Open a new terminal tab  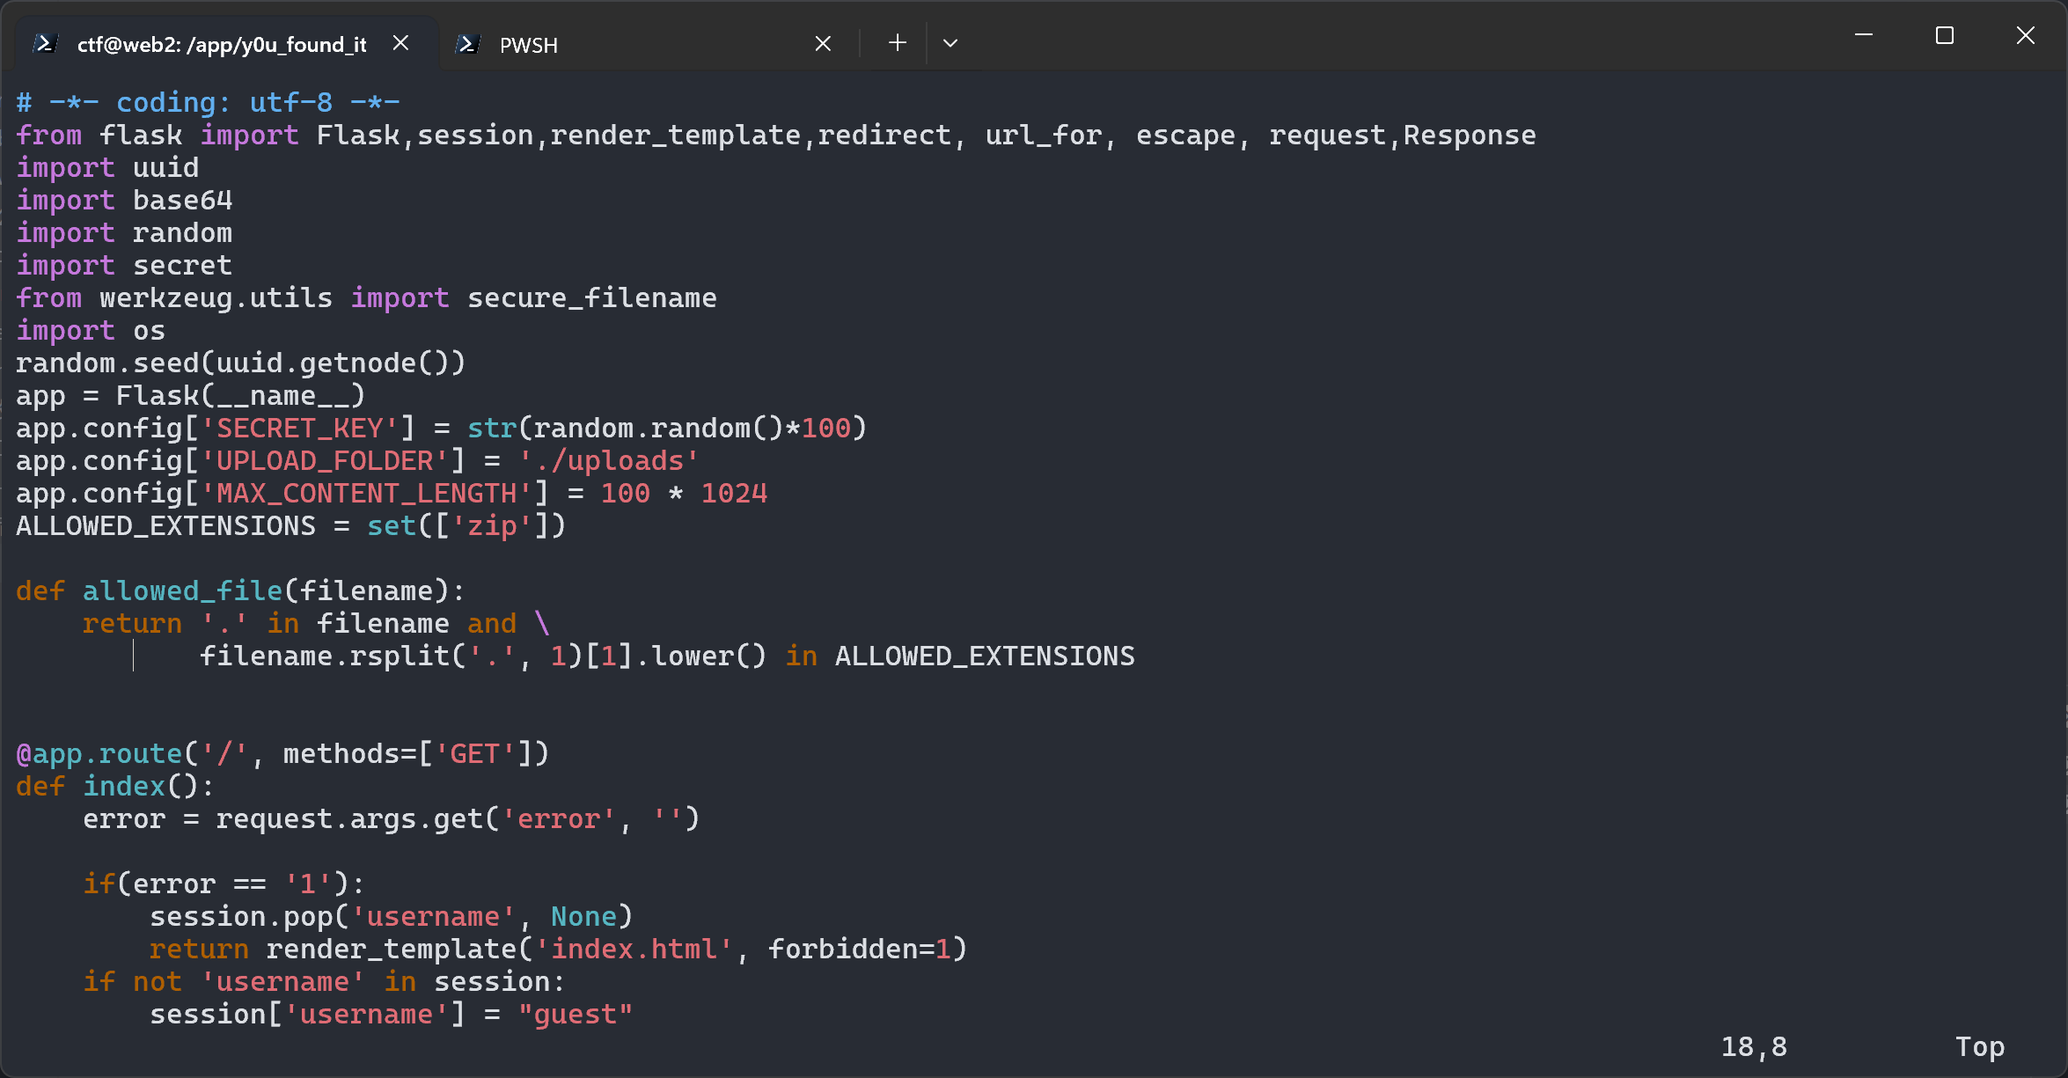pos(897,42)
